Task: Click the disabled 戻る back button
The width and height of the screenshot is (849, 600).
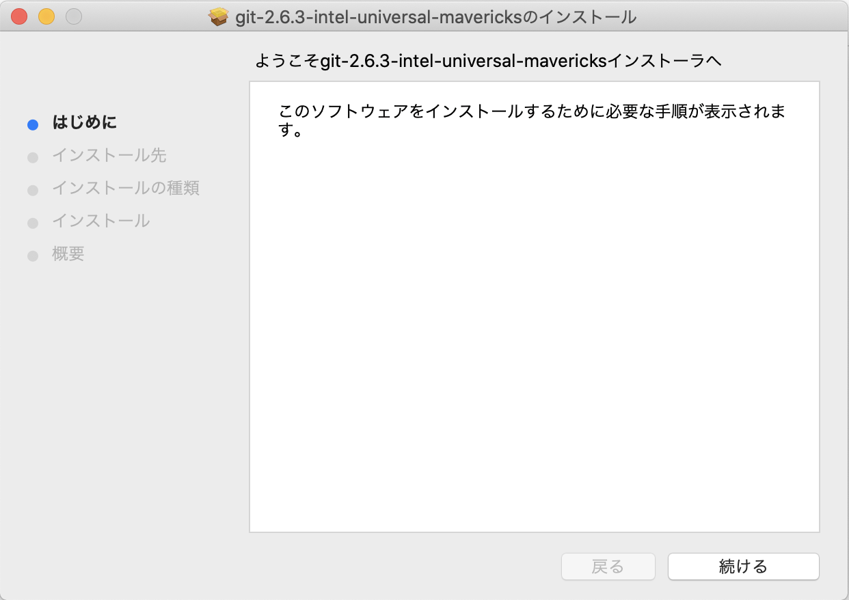Action: click(608, 567)
